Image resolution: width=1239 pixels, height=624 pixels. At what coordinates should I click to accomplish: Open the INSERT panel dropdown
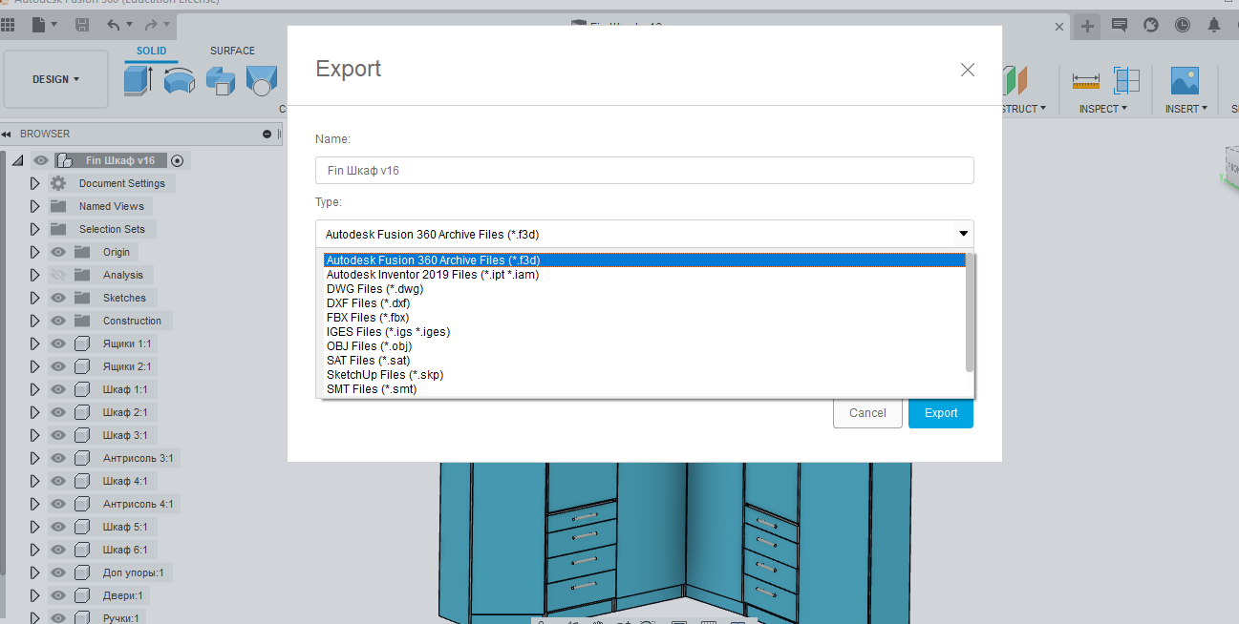1186,109
